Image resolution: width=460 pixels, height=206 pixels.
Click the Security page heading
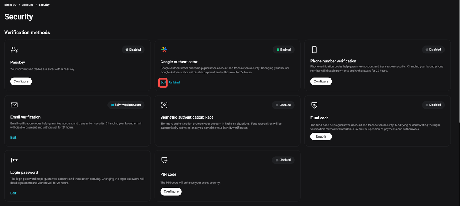click(x=19, y=17)
